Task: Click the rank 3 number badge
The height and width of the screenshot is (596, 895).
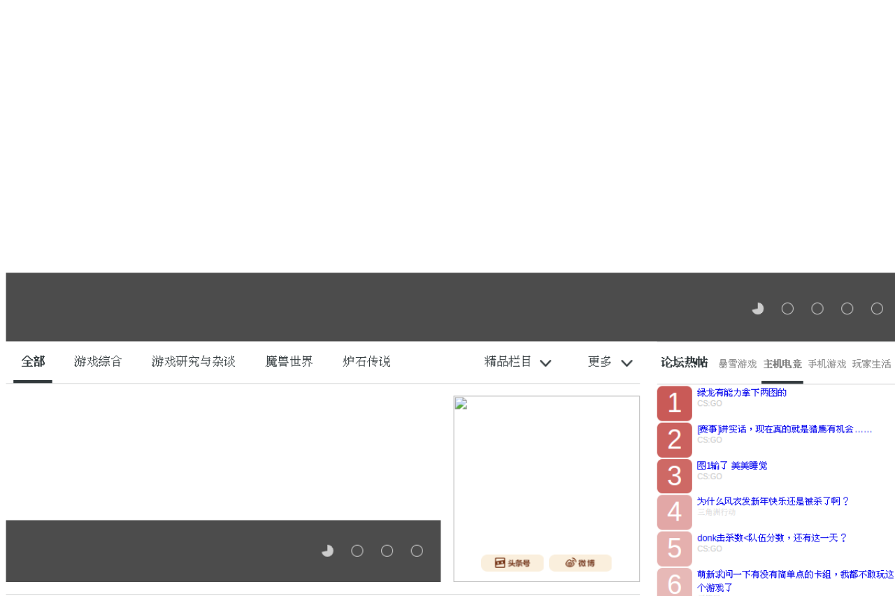Action: (674, 476)
